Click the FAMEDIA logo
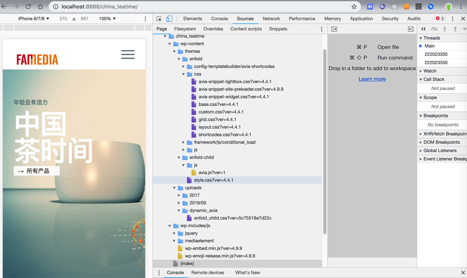The image size is (467, 278). coord(37,60)
